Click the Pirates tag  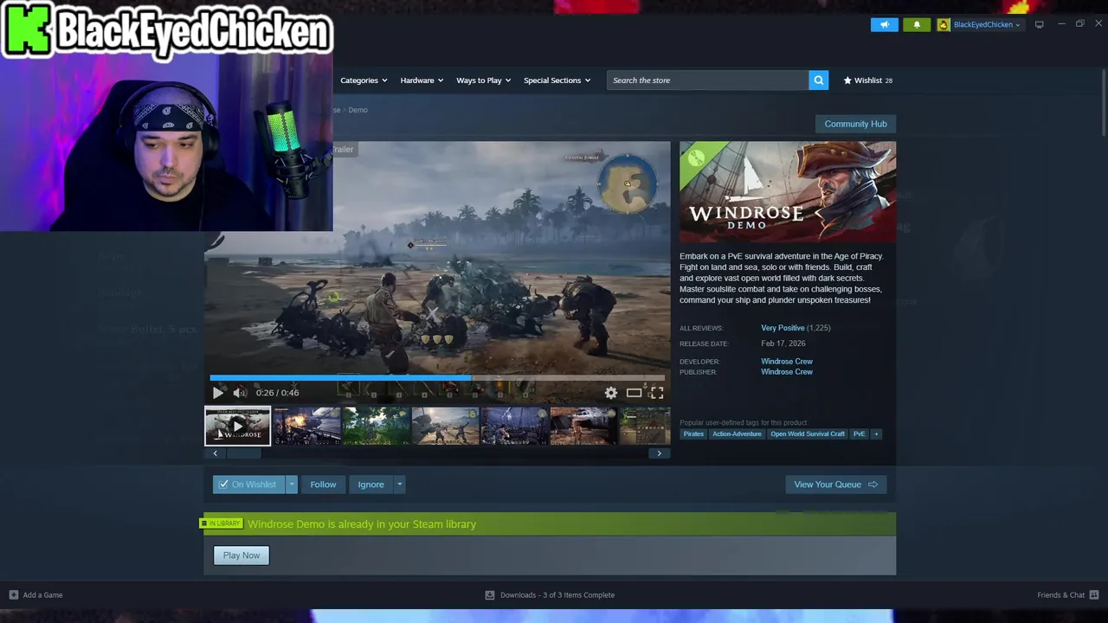point(693,434)
